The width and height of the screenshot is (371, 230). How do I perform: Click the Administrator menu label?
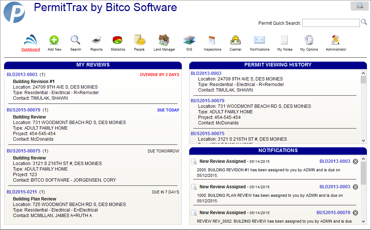tap(336, 49)
